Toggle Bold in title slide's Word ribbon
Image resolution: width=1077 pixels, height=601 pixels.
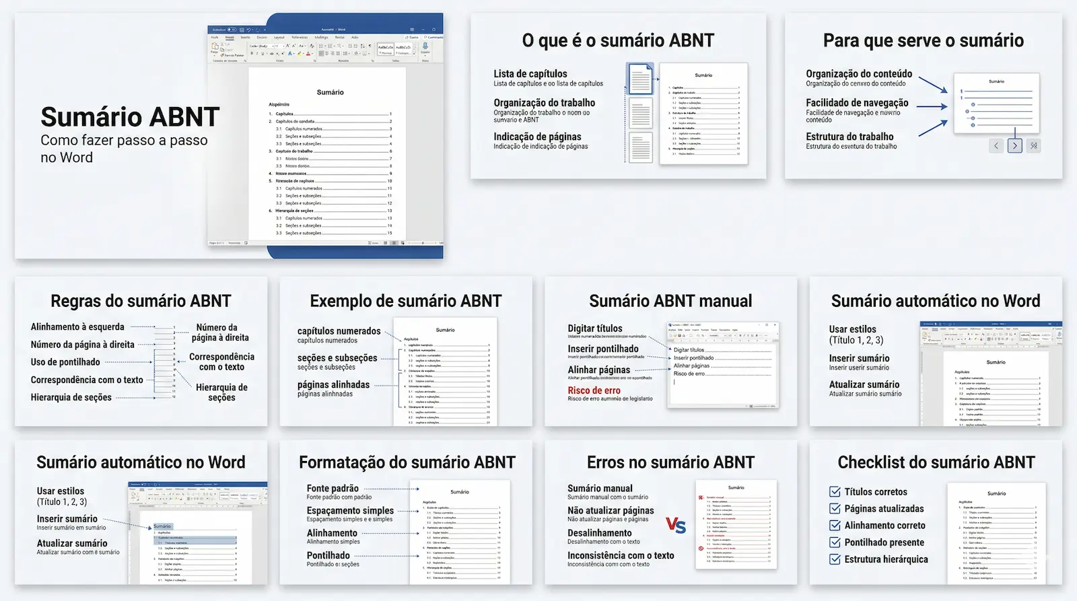click(x=252, y=53)
